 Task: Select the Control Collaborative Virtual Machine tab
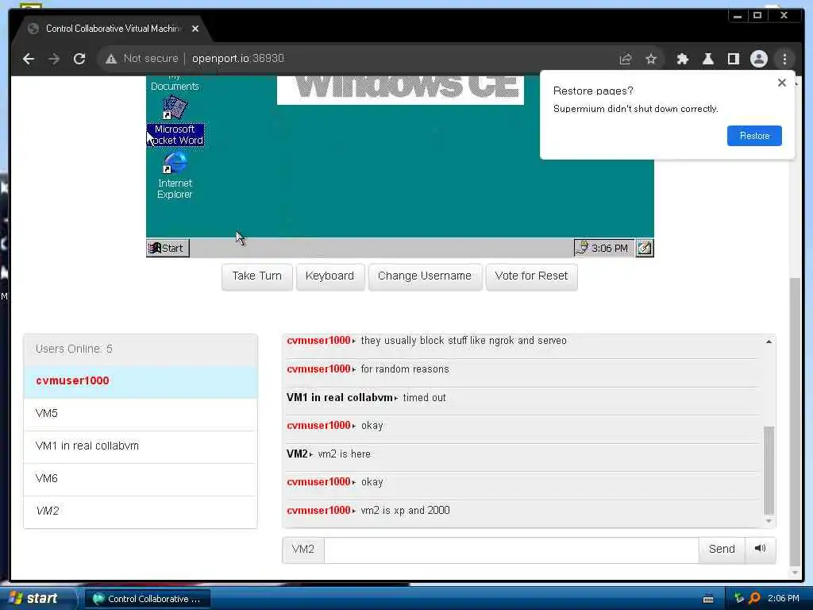coord(113,29)
